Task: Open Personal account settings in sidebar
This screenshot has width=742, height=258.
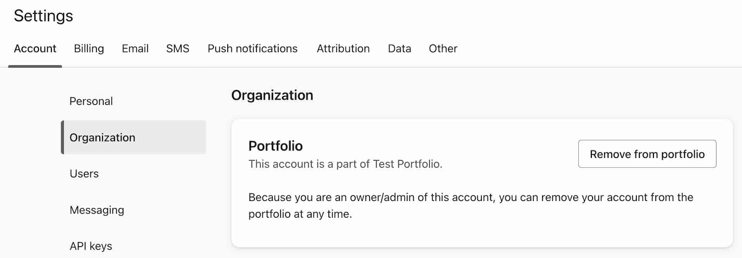Action: [x=91, y=101]
